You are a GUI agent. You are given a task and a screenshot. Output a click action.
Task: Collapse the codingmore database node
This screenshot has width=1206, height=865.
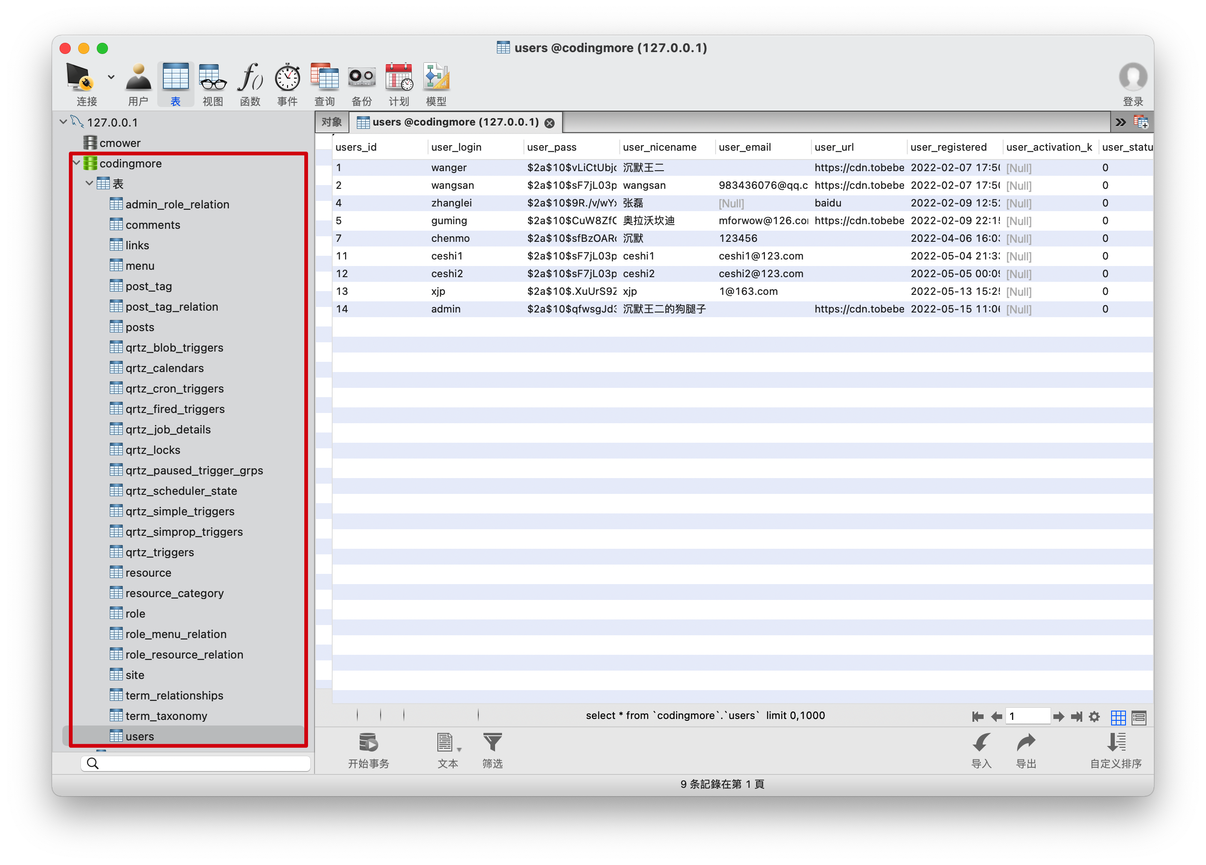tap(77, 163)
